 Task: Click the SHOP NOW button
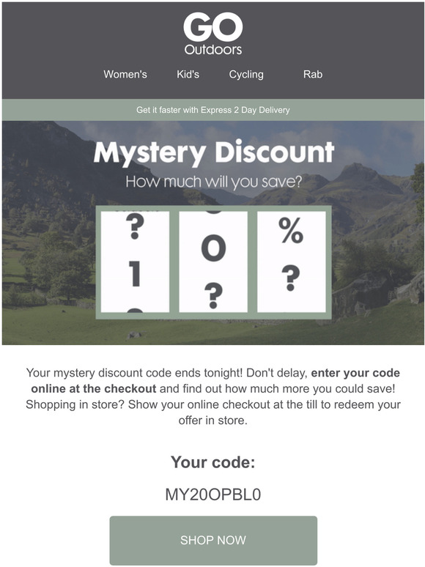coord(213,540)
